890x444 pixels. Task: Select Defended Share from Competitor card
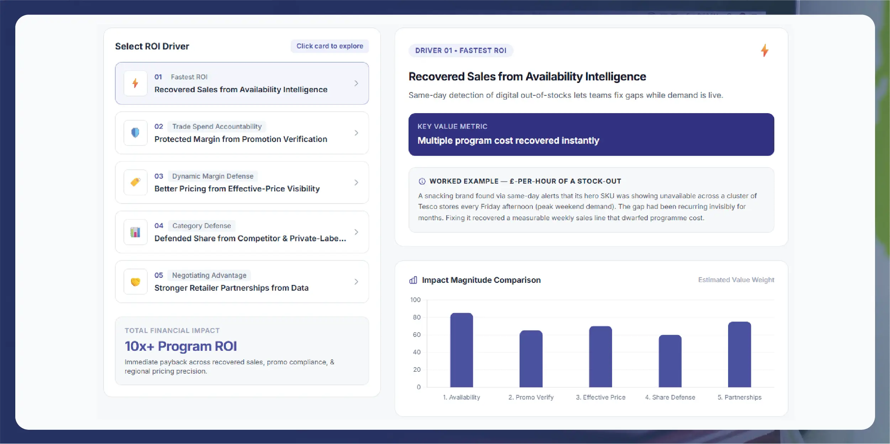click(x=242, y=232)
